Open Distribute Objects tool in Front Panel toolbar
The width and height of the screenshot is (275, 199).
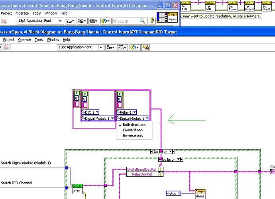(x=82, y=21)
